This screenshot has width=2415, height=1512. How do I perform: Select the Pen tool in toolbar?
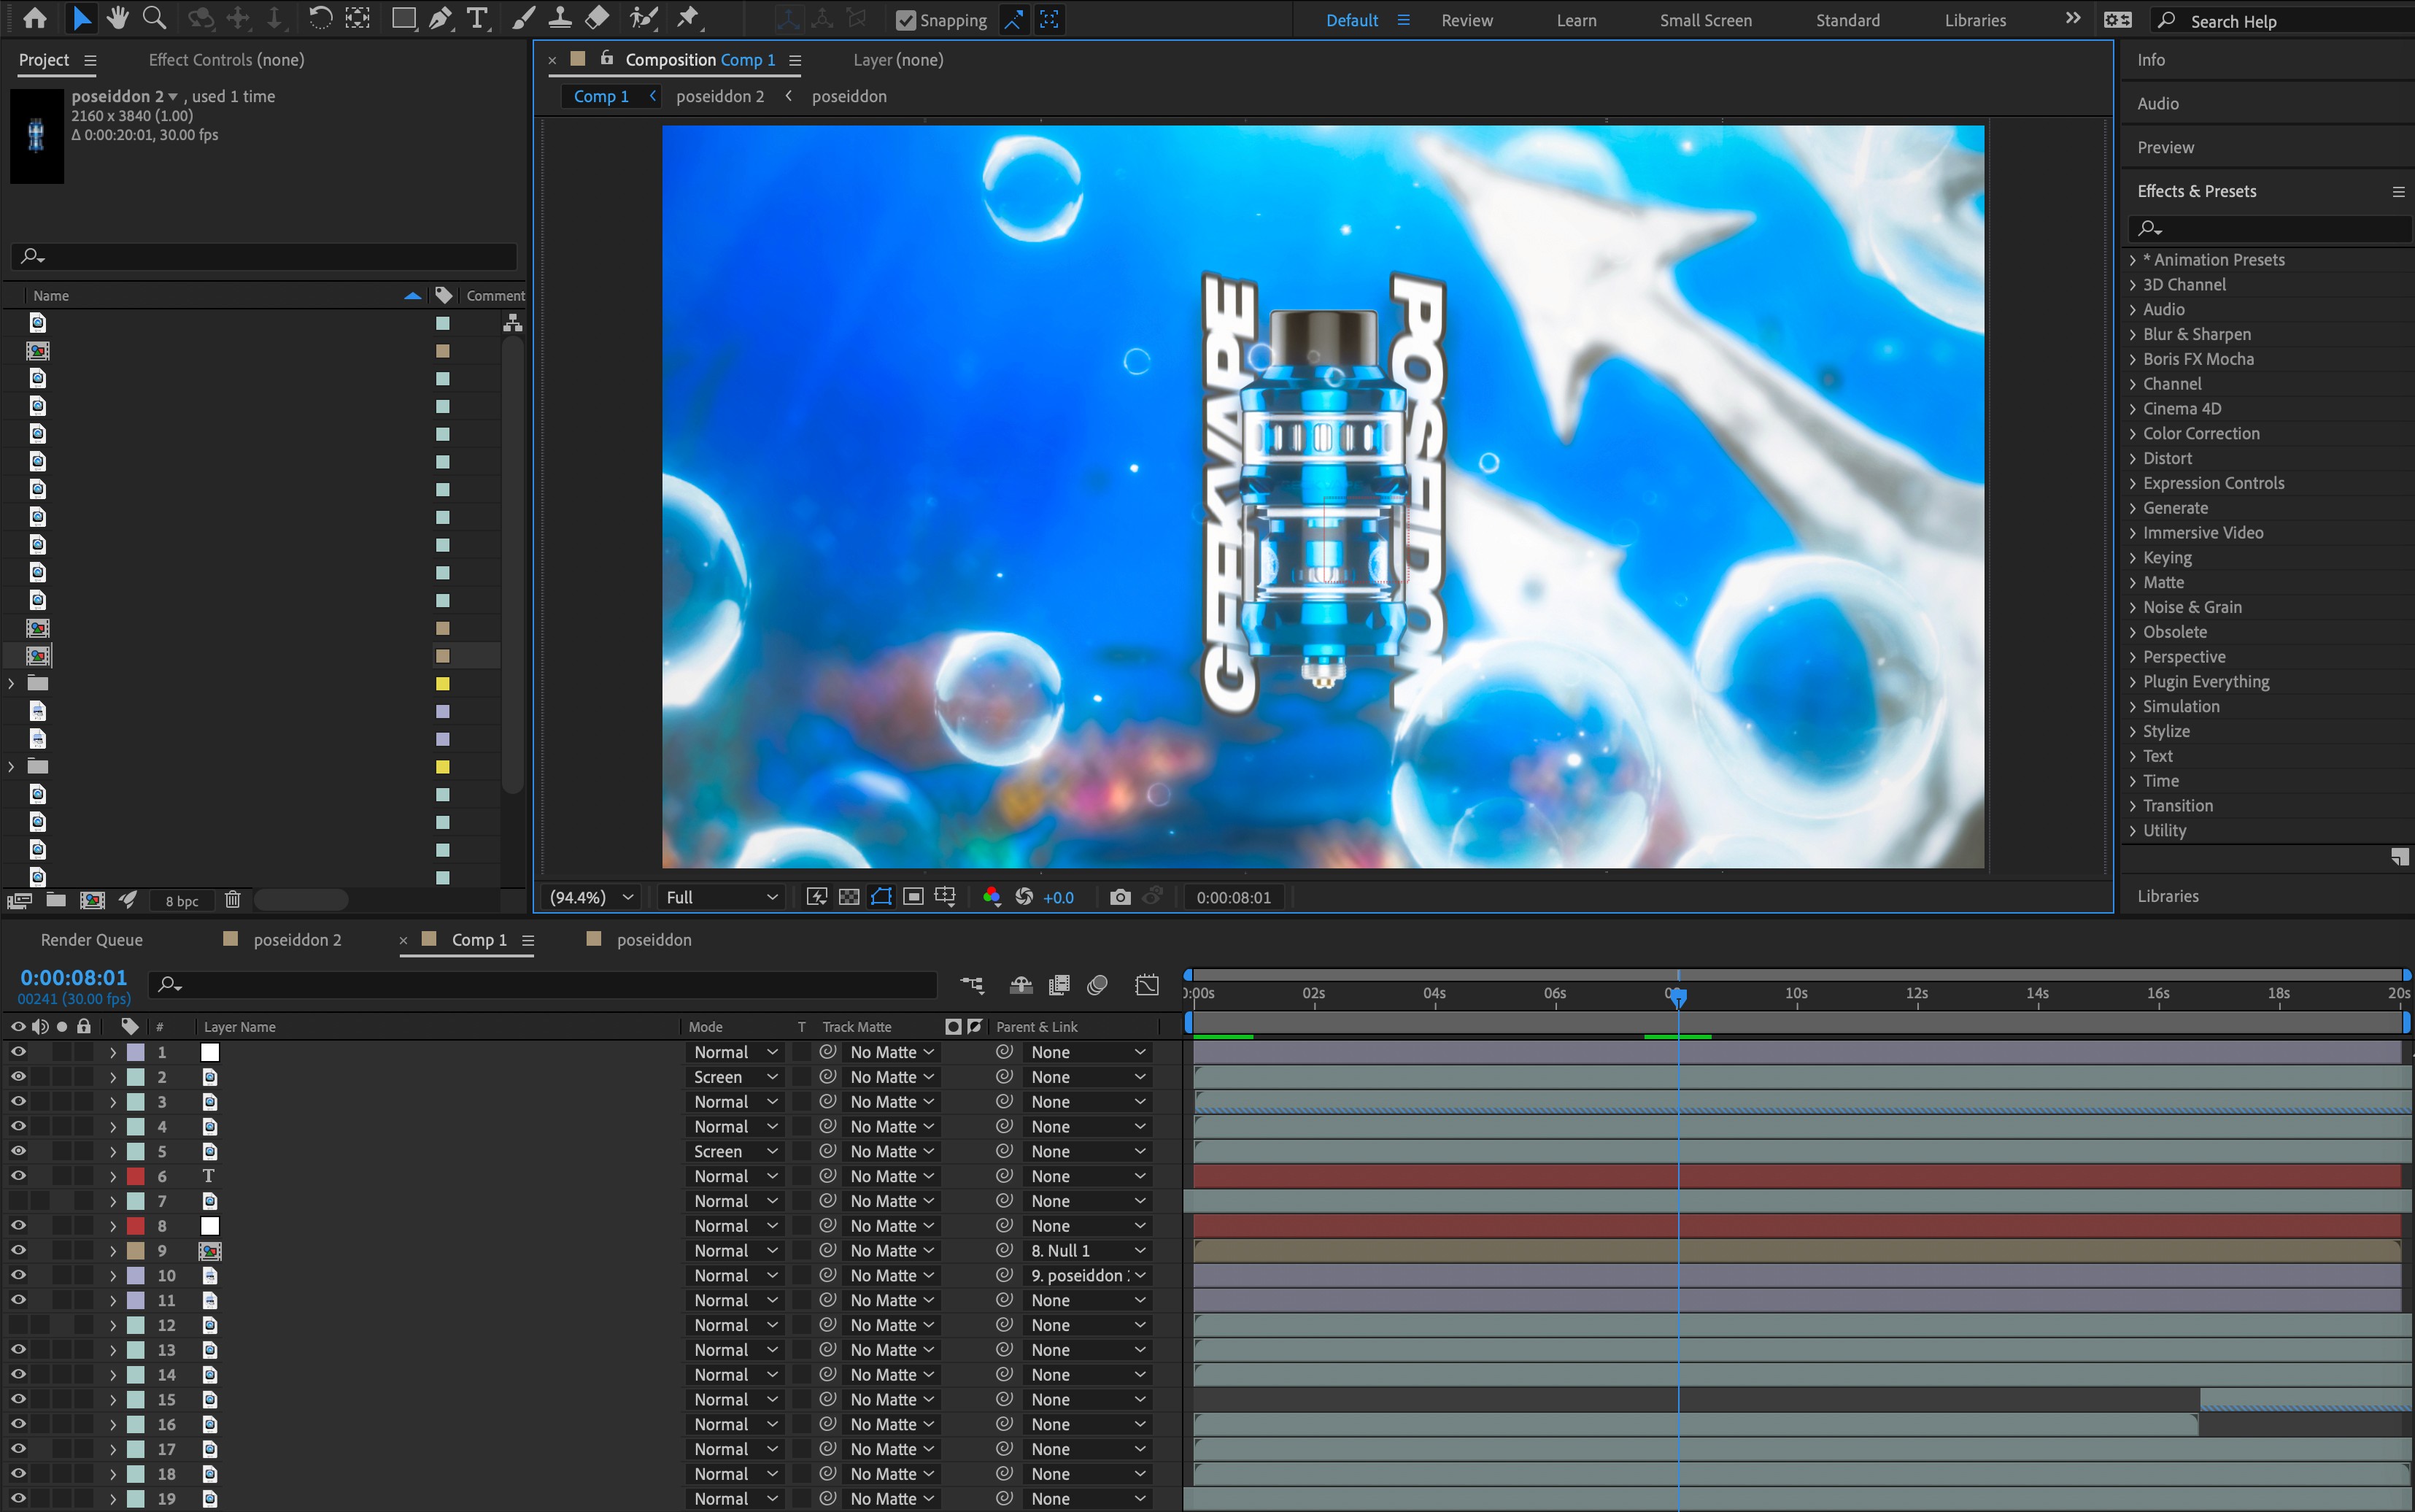440,18
